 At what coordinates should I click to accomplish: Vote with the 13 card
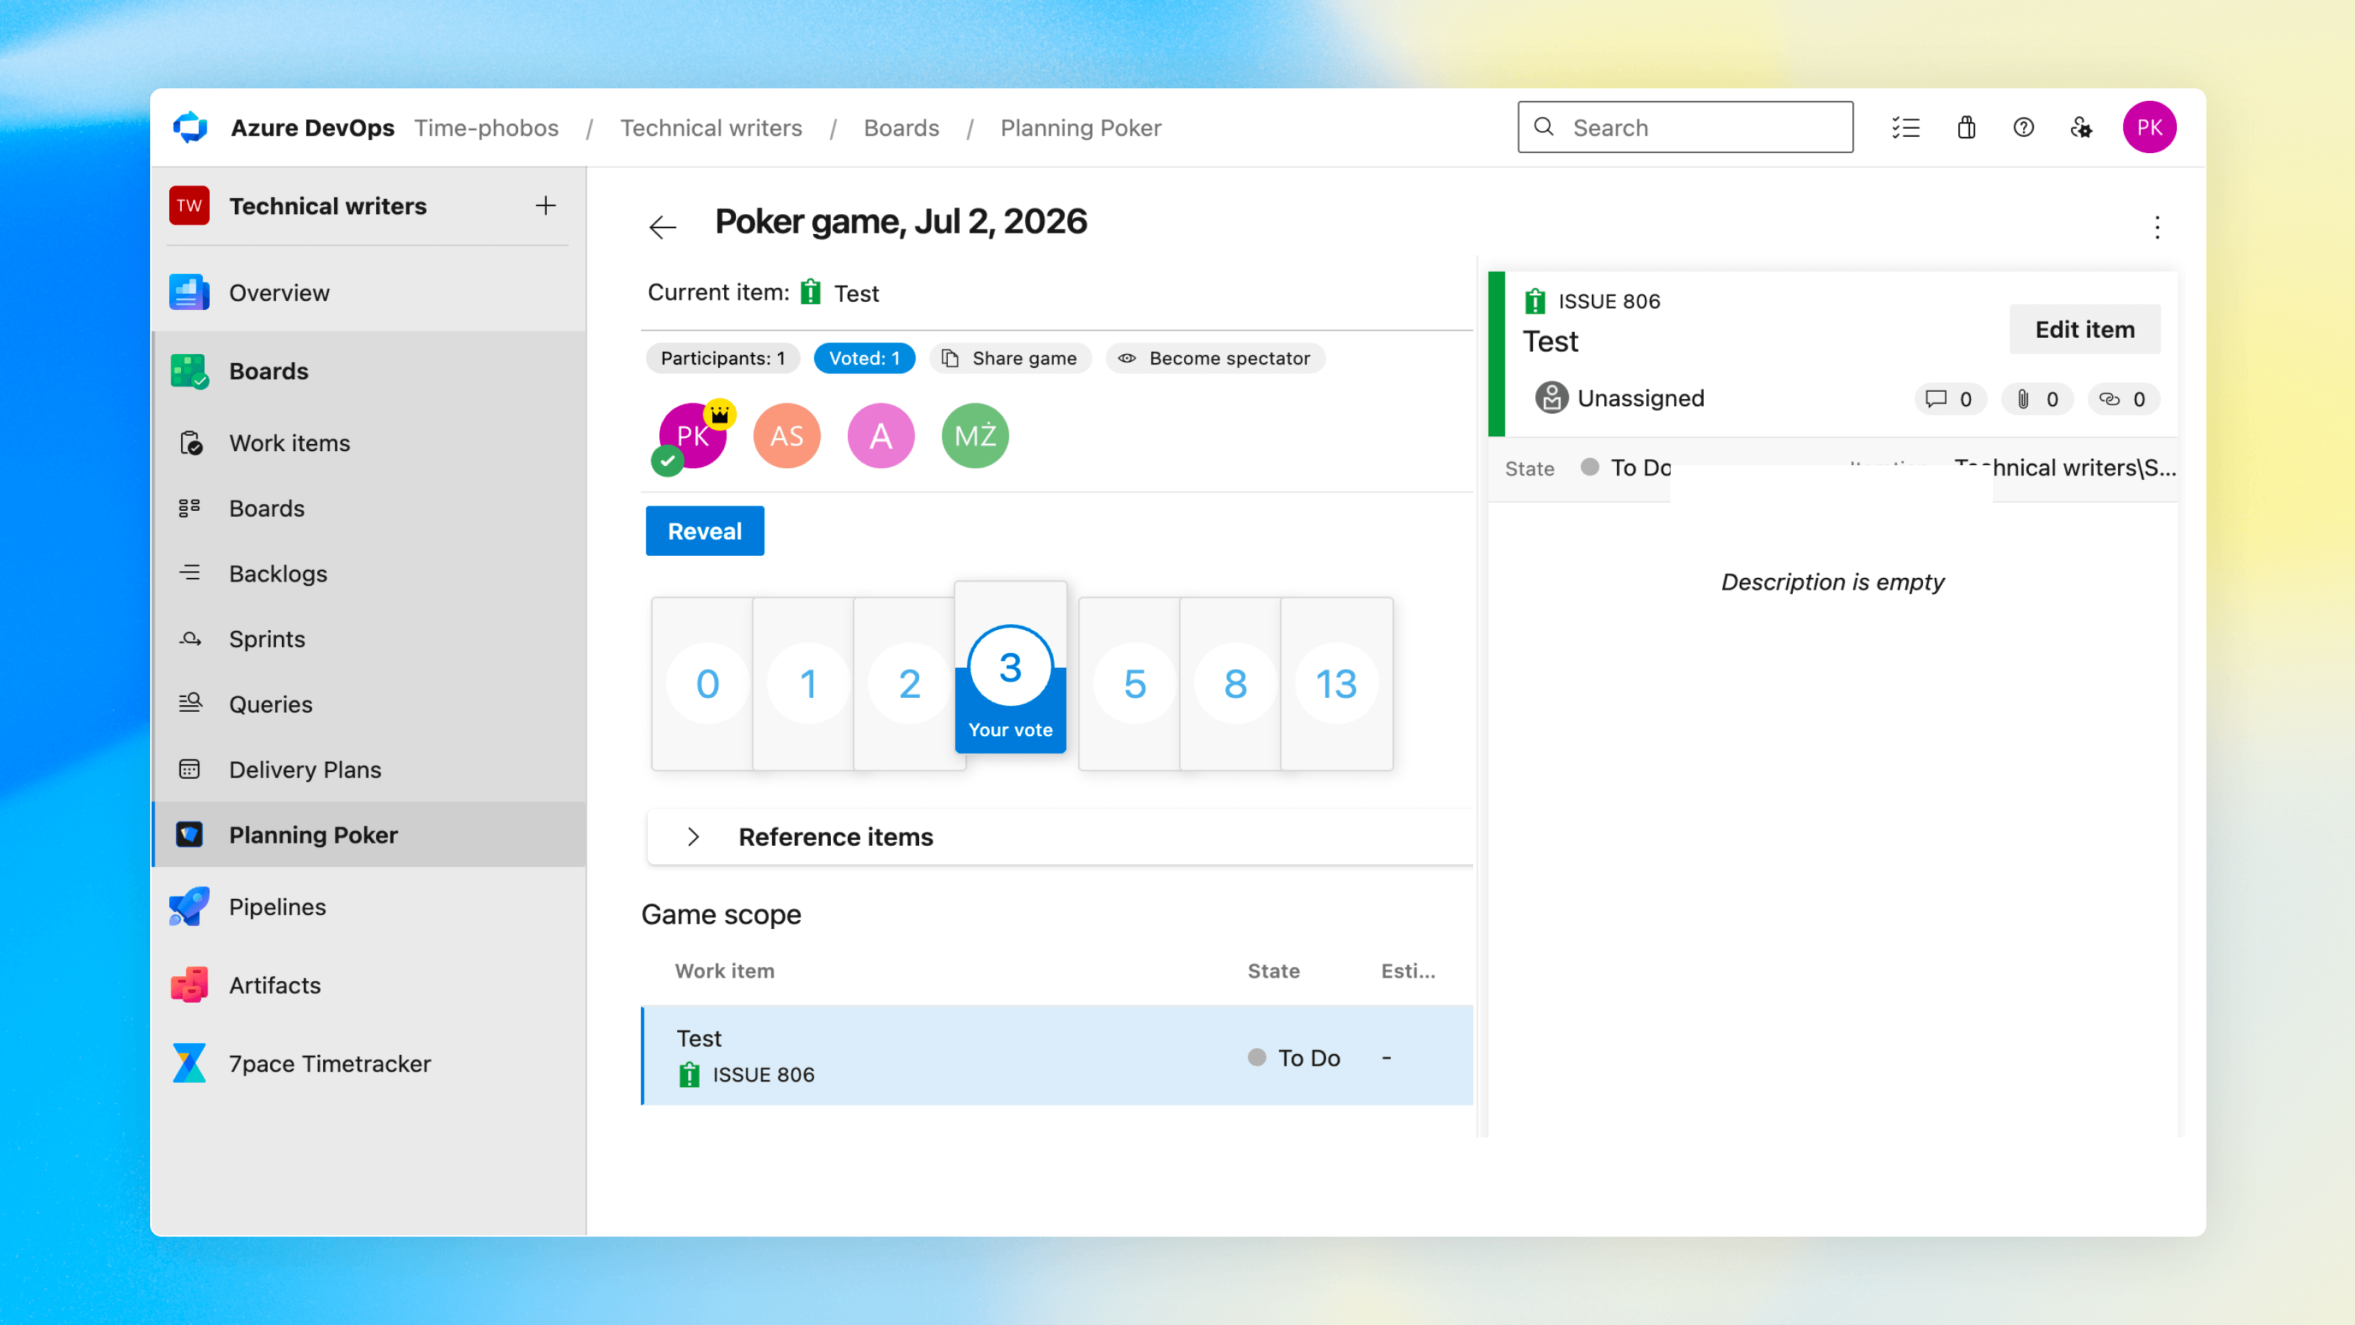[x=1336, y=684]
